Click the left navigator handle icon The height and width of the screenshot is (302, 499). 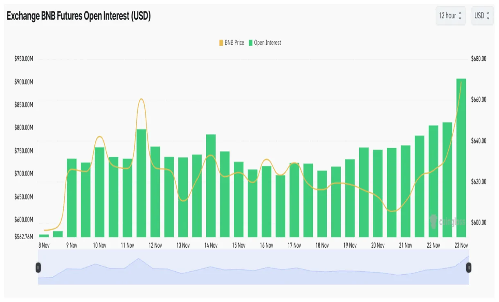pos(38,268)
